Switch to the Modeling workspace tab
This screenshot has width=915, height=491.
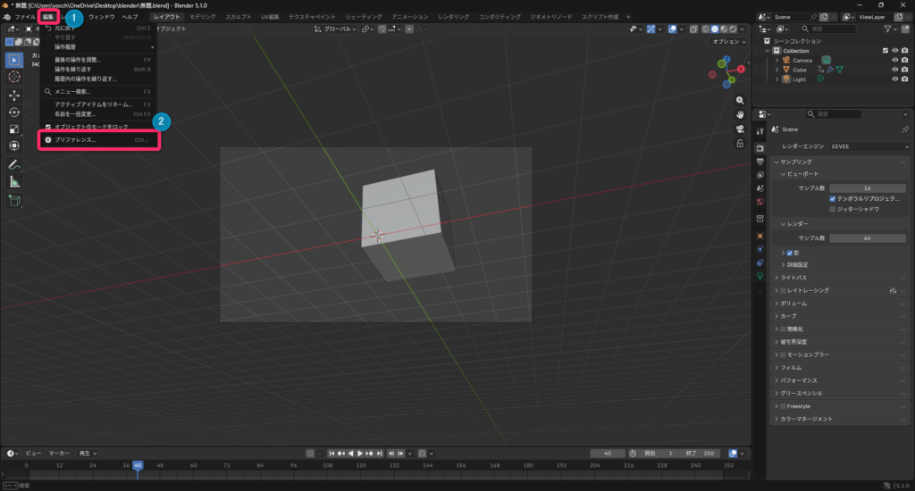point(208,17)
